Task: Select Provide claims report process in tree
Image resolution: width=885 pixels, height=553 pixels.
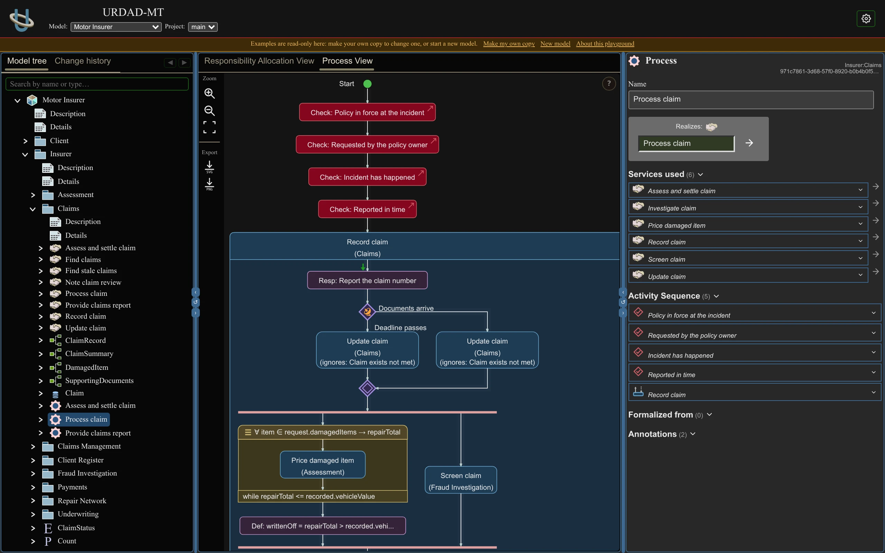Action: click(x=97, y=433)
